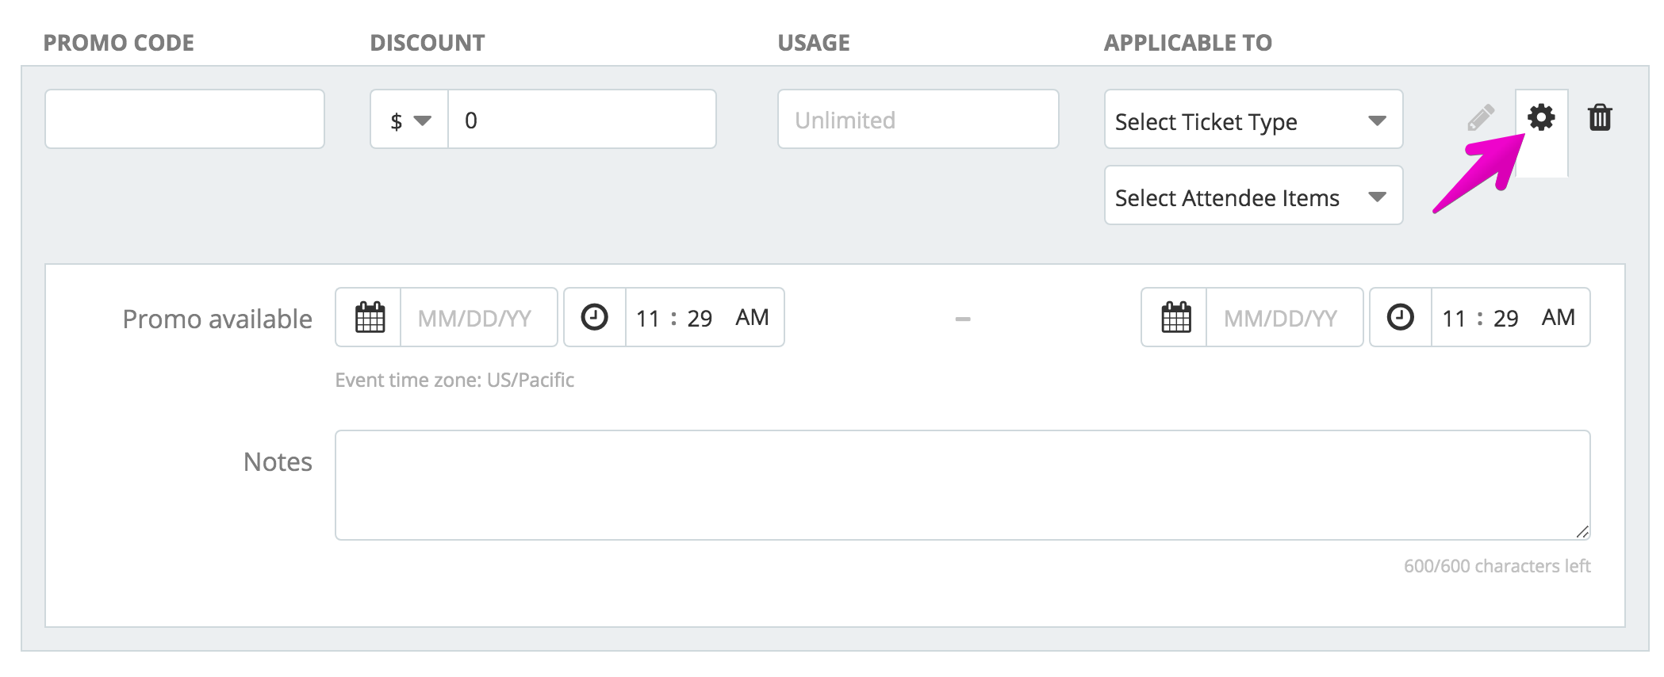The height and width of the screenshot is (677, 1664).
Task: Open promo settings with the gear icon
Action: pyautogui.click(x=1541, y=117)
